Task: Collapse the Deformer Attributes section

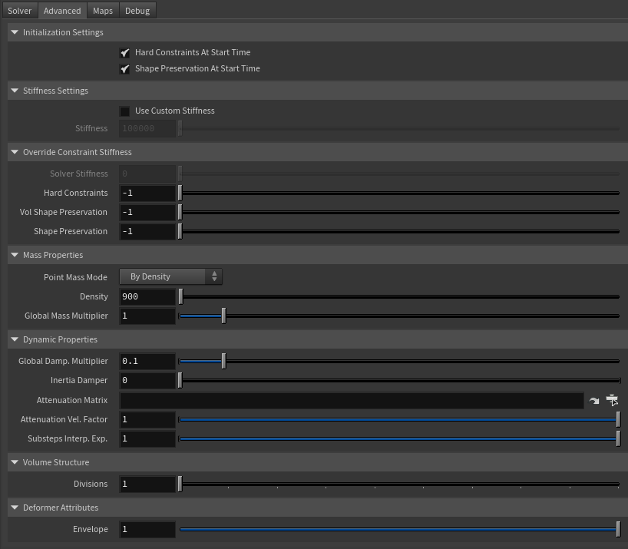Action: pyautogui.click(x=14, y=508)
